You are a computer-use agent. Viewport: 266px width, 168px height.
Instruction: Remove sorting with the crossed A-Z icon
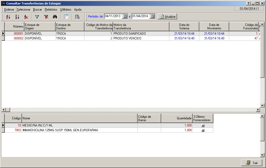click(26, 17)
